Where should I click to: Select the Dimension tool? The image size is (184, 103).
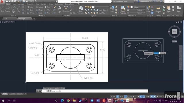click(66, 9)
